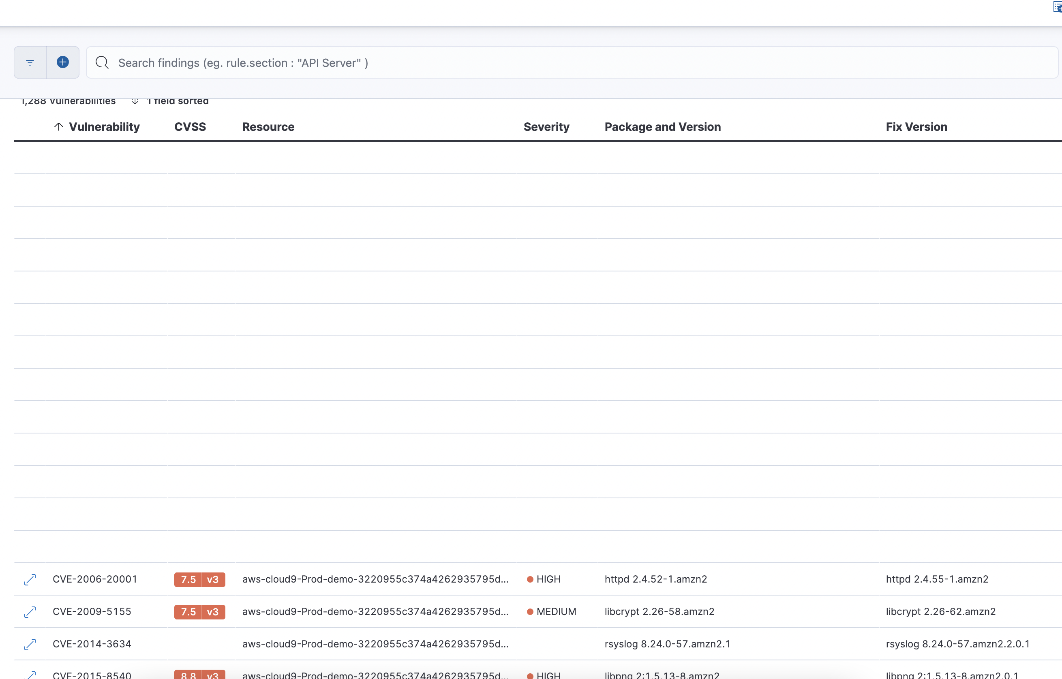Click the search magnifier icon
This screenshot has width=1062, height=679.
tap(101, 63)
